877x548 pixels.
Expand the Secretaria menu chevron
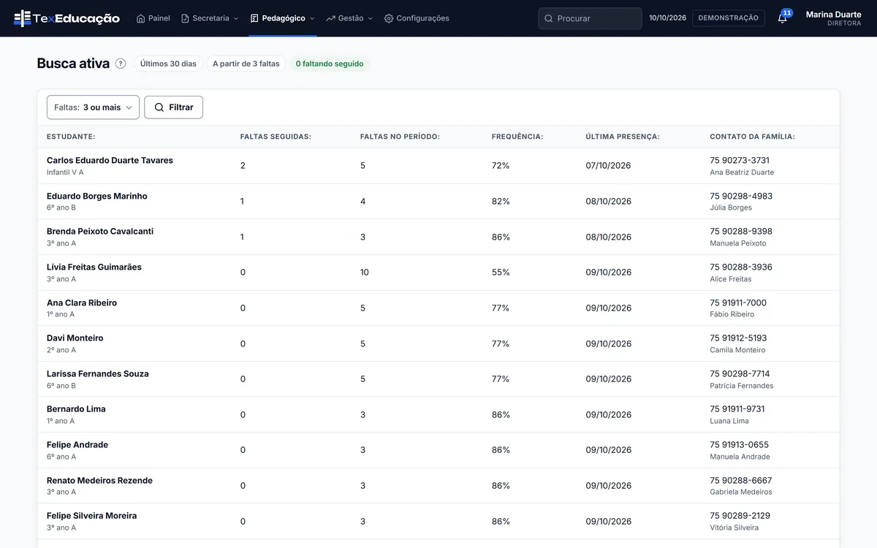point(236,18)
